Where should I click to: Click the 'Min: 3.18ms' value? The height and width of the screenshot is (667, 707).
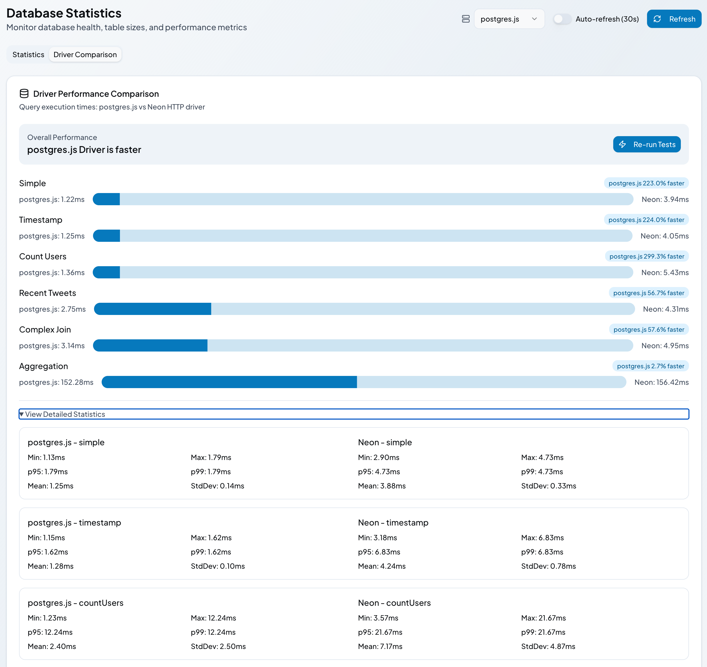point(378,538)
